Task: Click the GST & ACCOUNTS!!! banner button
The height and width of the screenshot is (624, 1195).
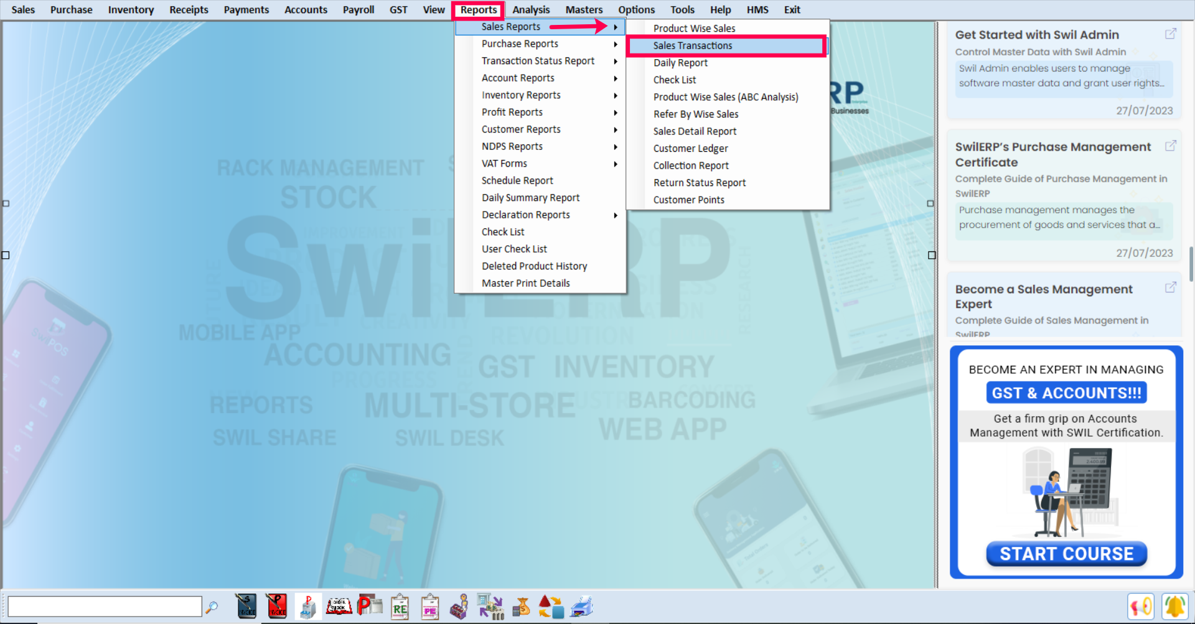Action: 1066,393
